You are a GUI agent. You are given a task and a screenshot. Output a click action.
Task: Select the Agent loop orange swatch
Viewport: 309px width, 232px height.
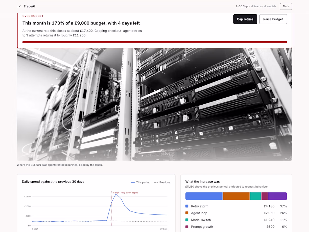tap(187, 213)
